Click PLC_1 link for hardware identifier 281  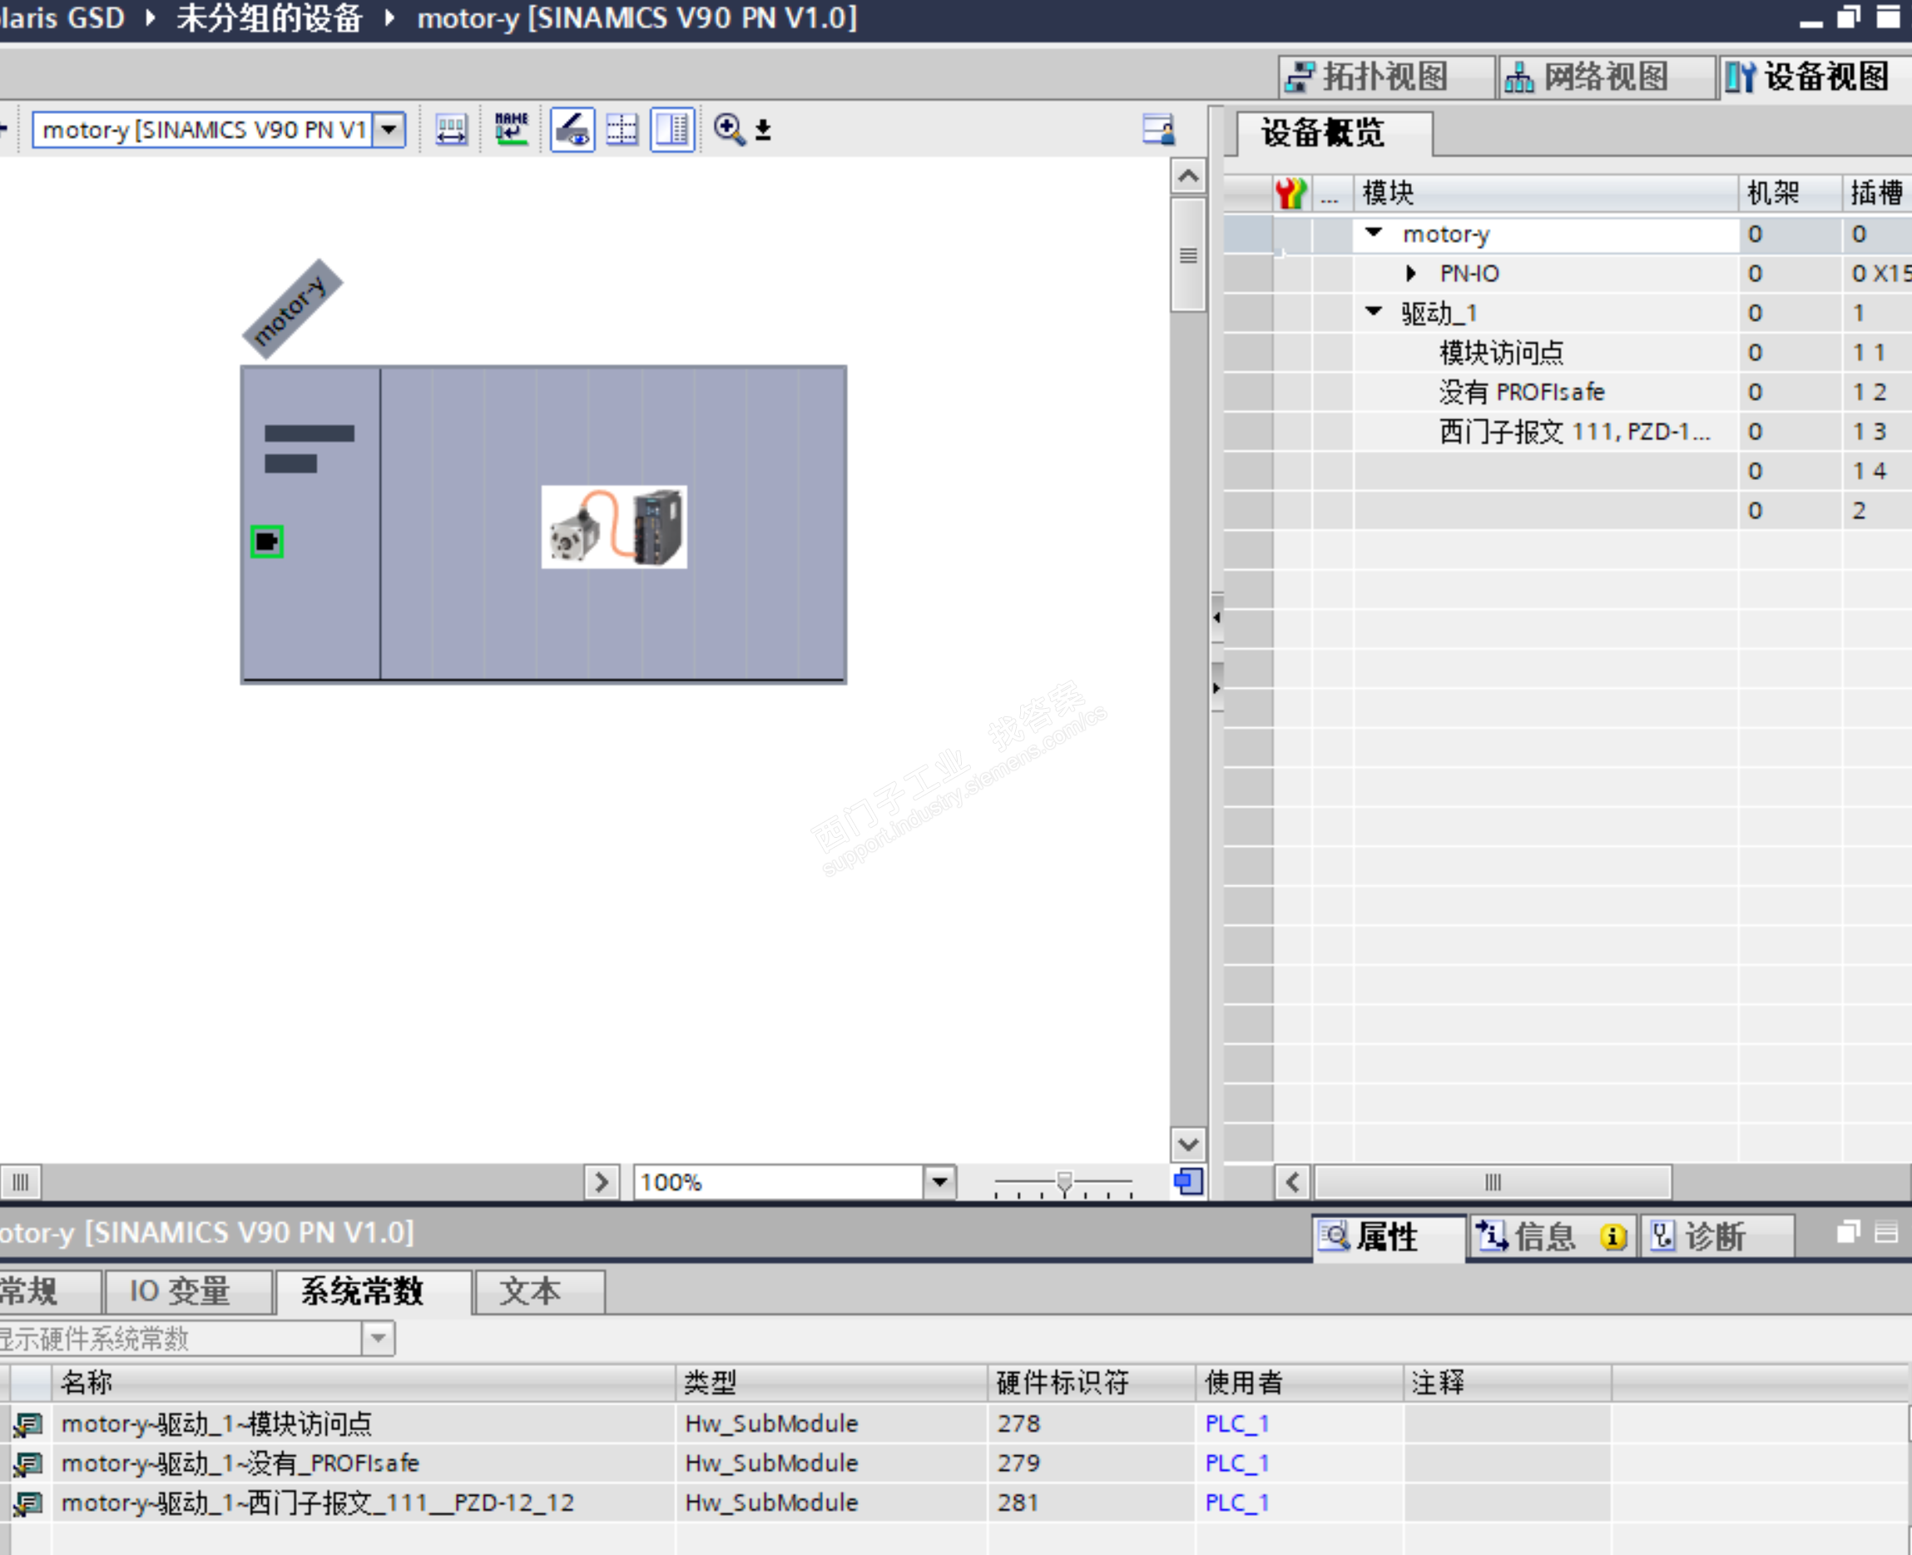coord(1236,1503)
